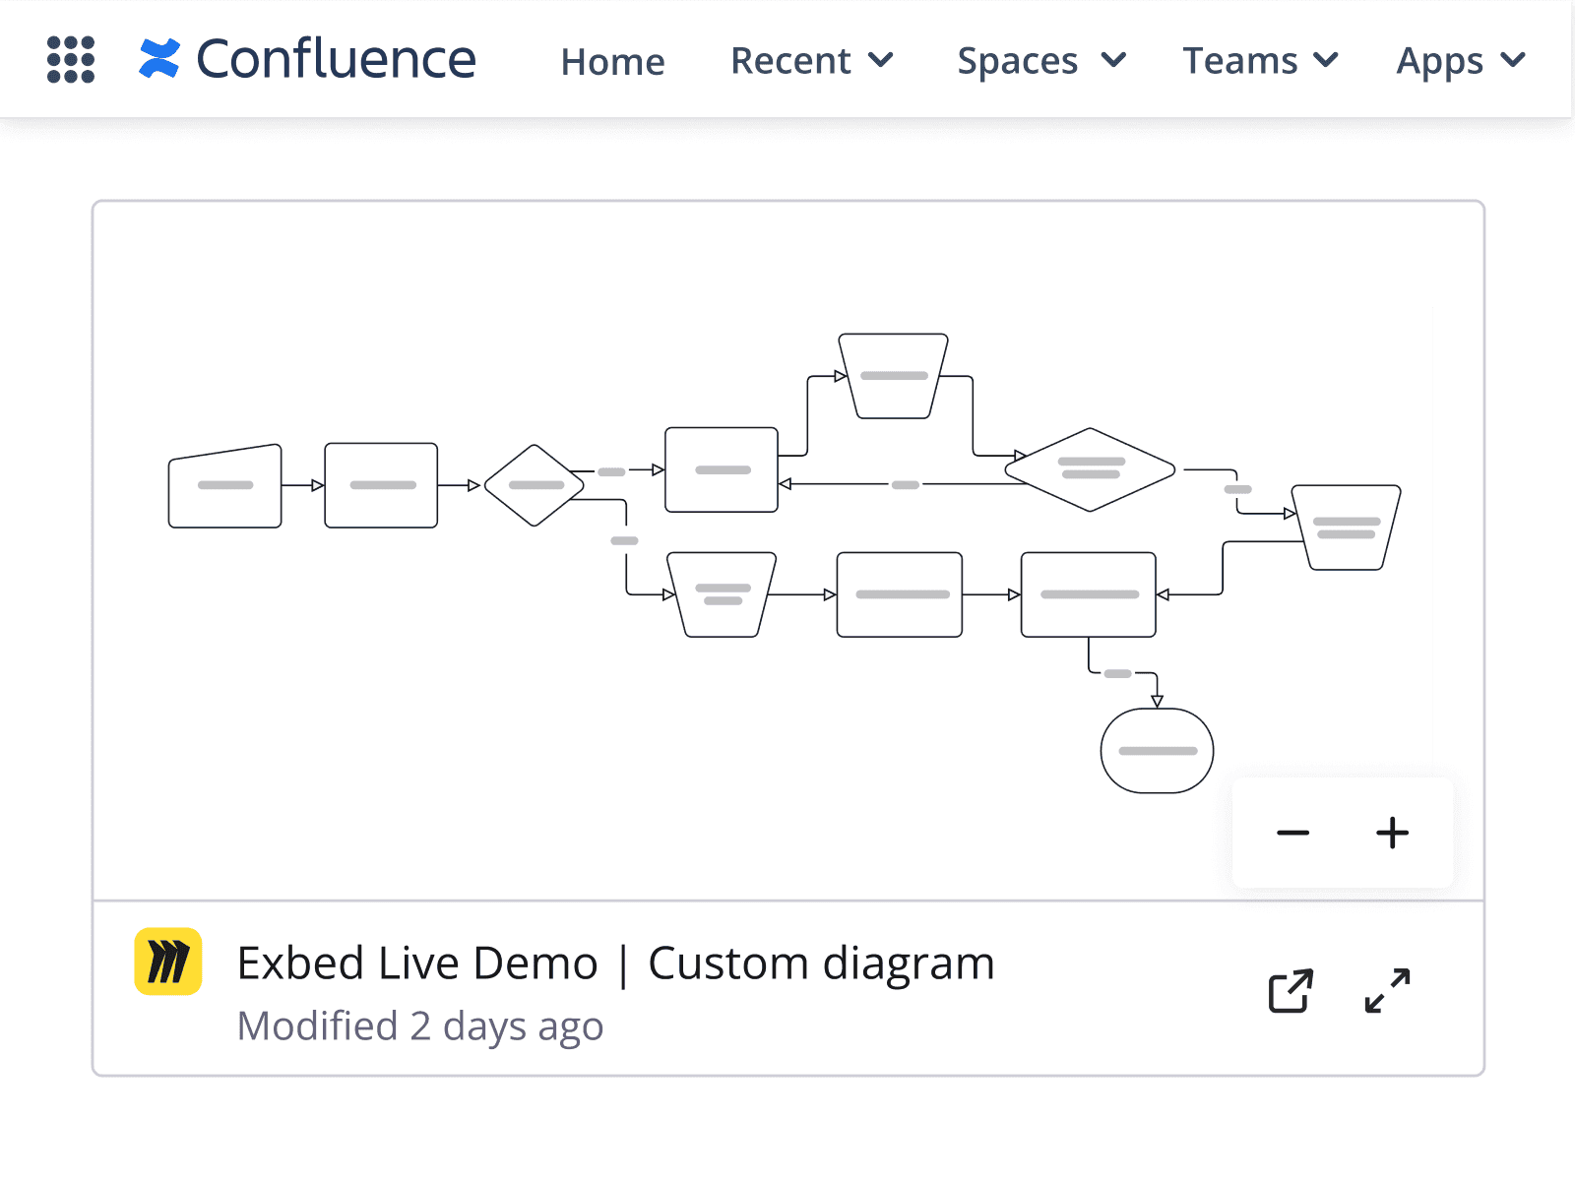Expand the Teams dropdown
This screenshot has height=1181, width=1575.
coord(1259,61)
